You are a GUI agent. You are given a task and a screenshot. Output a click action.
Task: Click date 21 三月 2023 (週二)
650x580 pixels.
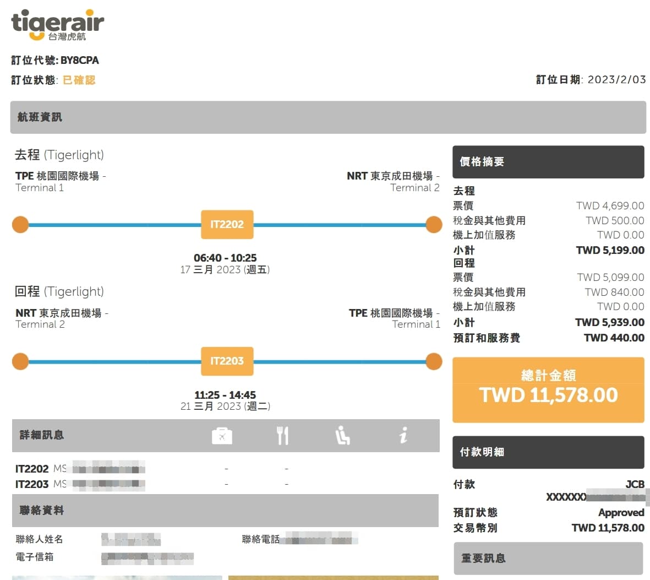(225, 406)
